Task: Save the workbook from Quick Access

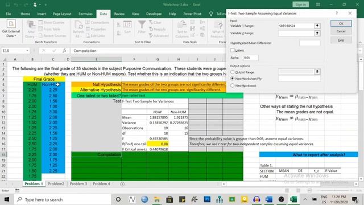Action: [7, 5]
